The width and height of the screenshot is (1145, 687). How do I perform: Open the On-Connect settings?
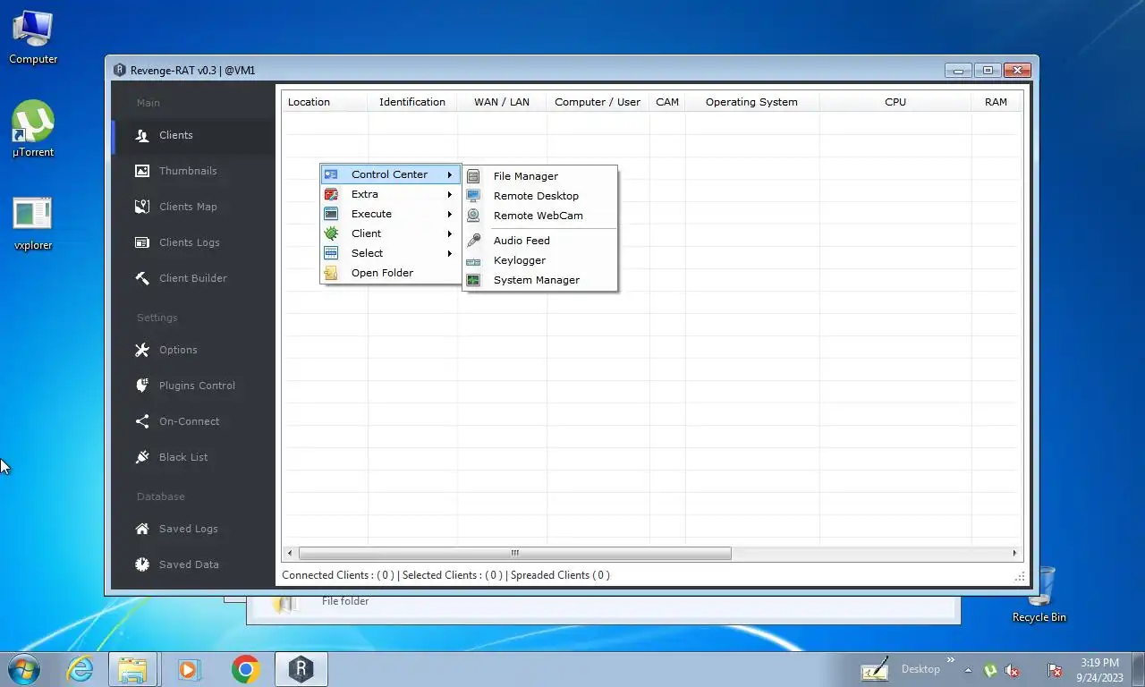click(193, 421)
